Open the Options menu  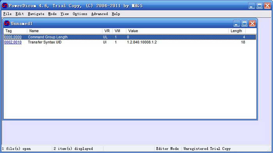coord(80,14)
